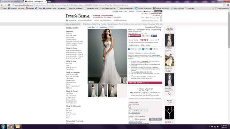Select dress size 4
This screenshot has height=129, width=230.
click(x=134, y=110)
